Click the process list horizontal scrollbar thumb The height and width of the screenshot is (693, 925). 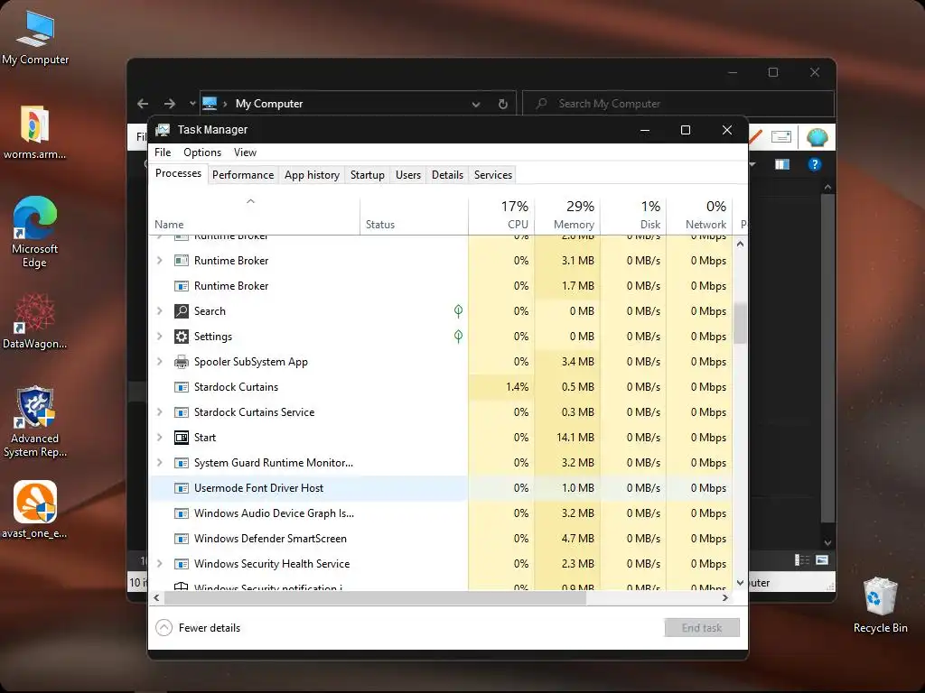[x=375, y=598]
